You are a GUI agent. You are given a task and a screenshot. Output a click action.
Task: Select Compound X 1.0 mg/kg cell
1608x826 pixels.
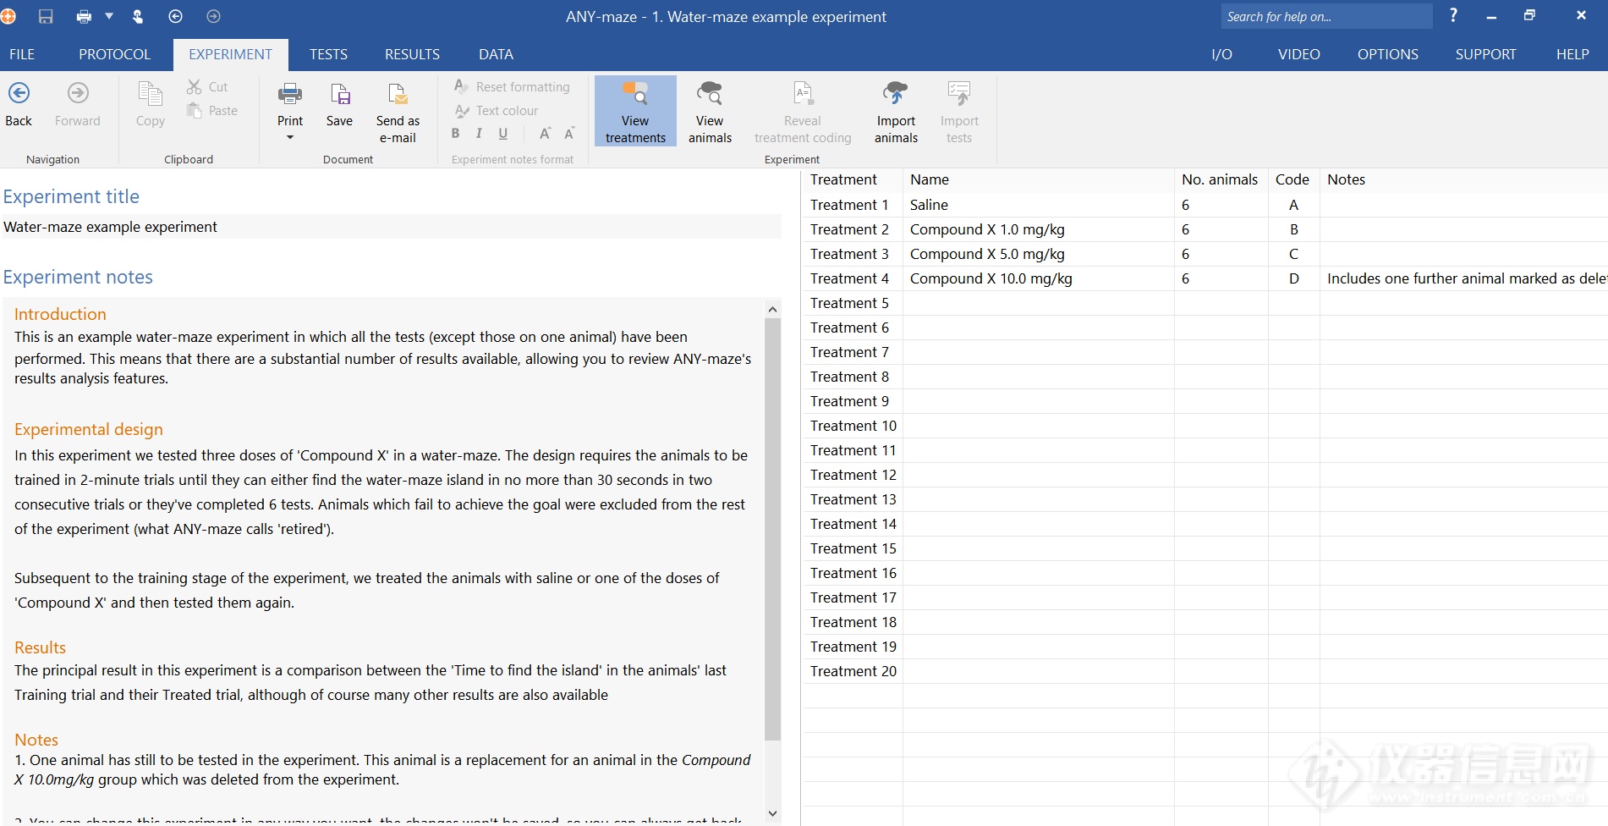tap(1038, 229)
